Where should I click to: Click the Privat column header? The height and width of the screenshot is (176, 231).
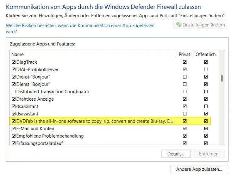coord(184,54)
